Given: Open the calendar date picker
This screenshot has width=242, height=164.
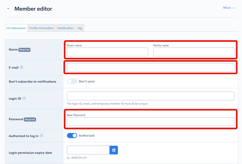Looking at the screenshot, I should click(114, 150).
